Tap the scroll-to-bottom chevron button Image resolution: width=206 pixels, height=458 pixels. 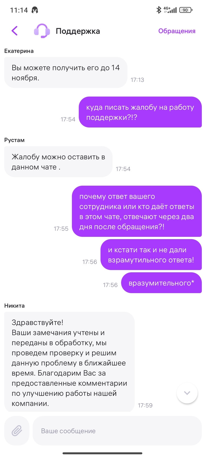coord(187,393)
